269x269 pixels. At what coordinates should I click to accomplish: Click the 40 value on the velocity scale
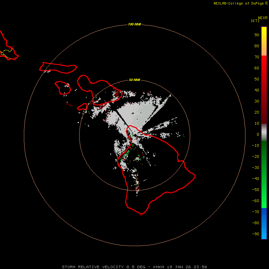(257, 90)
